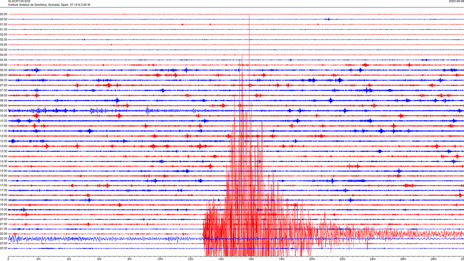Select the 02:30 trace time label

click(x=3, y=40)
